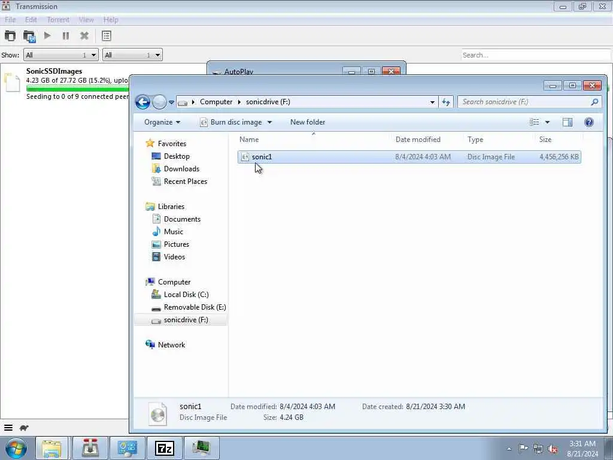Open torrent properties icon in Transmission

(107, 36)
